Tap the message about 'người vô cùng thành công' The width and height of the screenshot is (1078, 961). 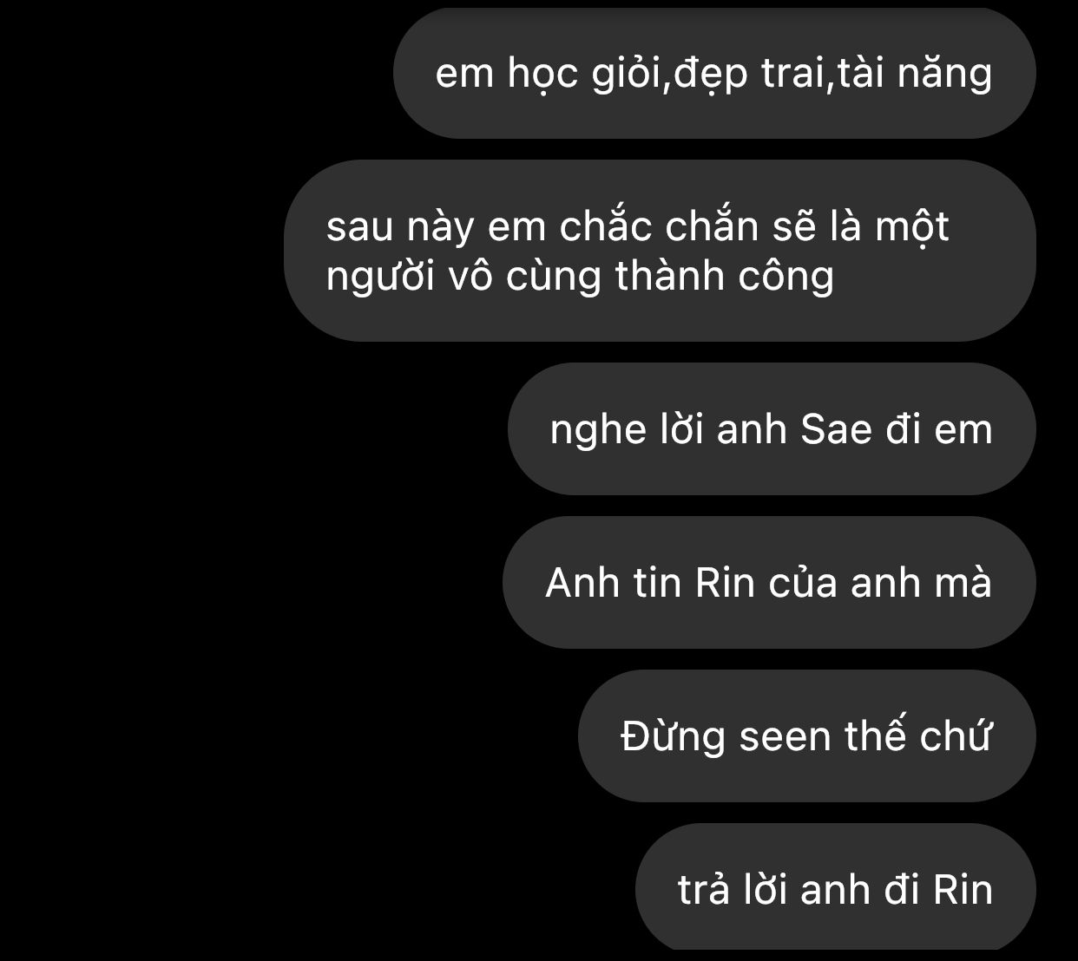pyautogui.click(x=660, y=251)
